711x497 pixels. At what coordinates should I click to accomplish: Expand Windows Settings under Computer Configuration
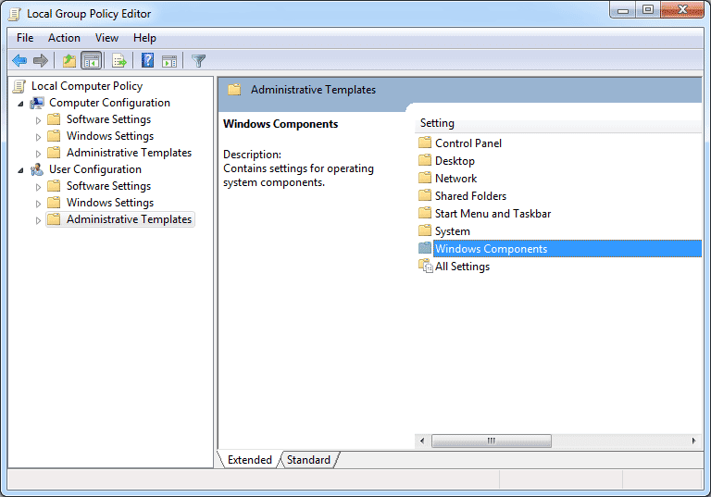tap(39, 137)
